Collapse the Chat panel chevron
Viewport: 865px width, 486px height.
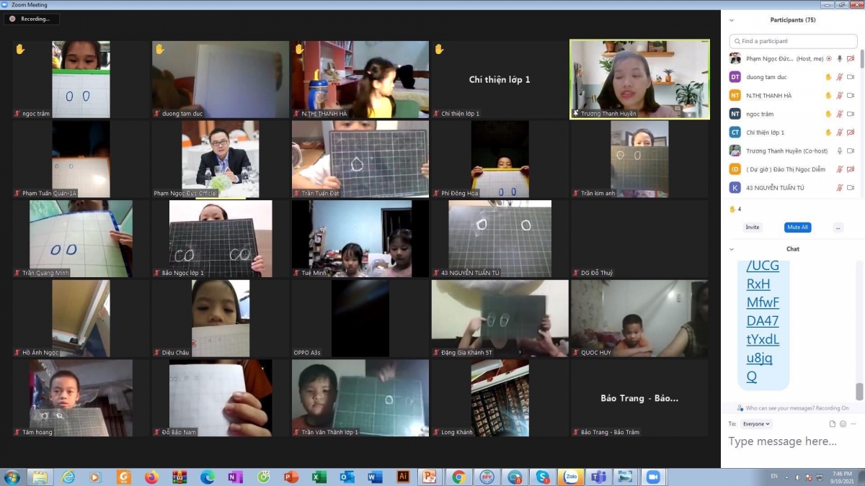pos(732,249)
